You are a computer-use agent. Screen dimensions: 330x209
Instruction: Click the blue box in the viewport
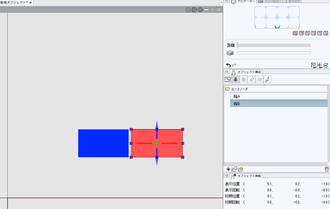[103, 143]
